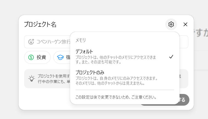The image size is (208, 119).
Task: Click the lightbulb tip icon
Action: coord(31,79)
